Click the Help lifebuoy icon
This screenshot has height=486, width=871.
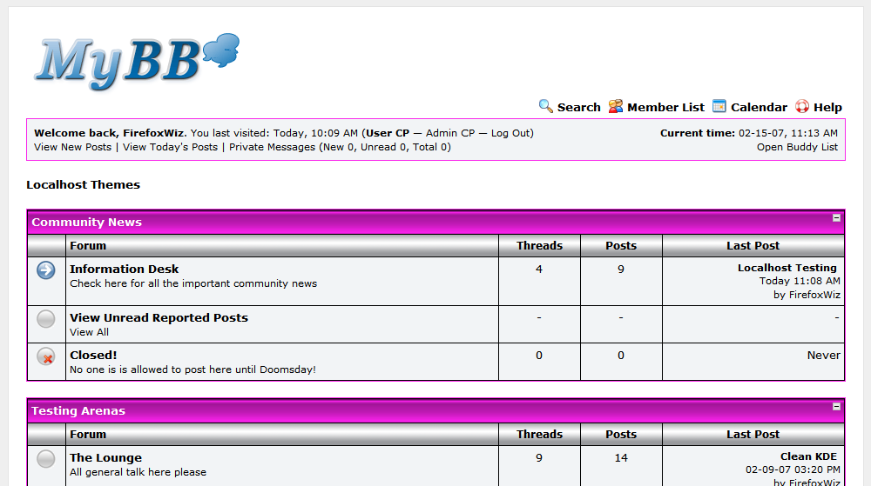click(801, 106)
